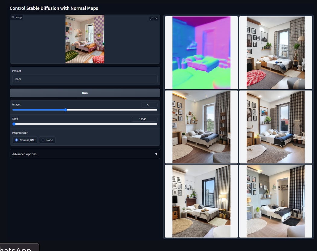The image size is (317, 251).
Task: Click the 'Prompt' label text
Action: coord(17,71)
